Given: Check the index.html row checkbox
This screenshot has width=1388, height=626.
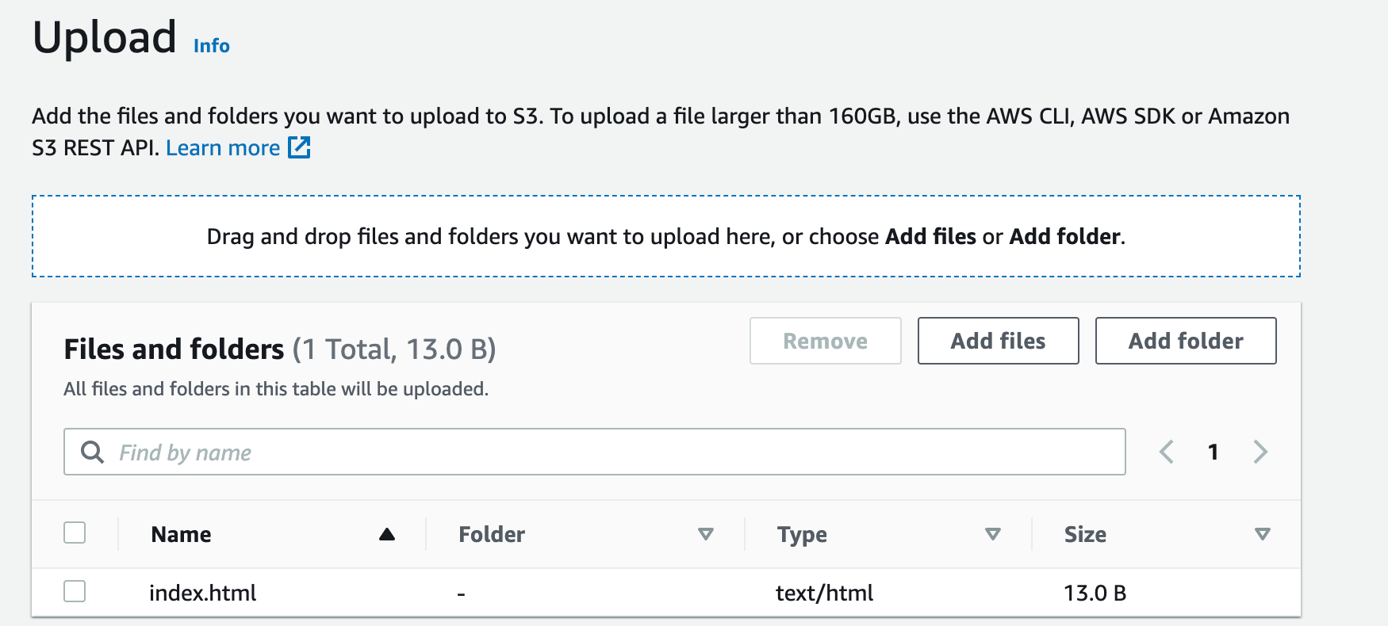Looking at the screenshot, I should 75,591.
